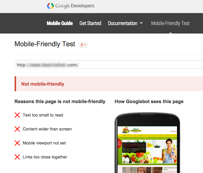Click the Google Developers logo
Screen dimensions: 203x173
coord(70,6)
